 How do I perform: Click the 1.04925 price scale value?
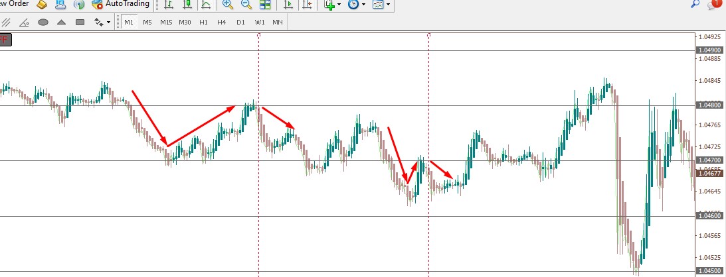point(710,36)
